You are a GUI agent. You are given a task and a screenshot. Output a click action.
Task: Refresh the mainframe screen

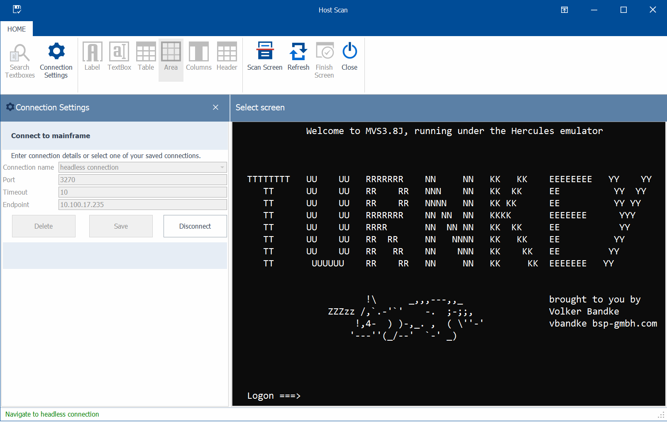298,57
